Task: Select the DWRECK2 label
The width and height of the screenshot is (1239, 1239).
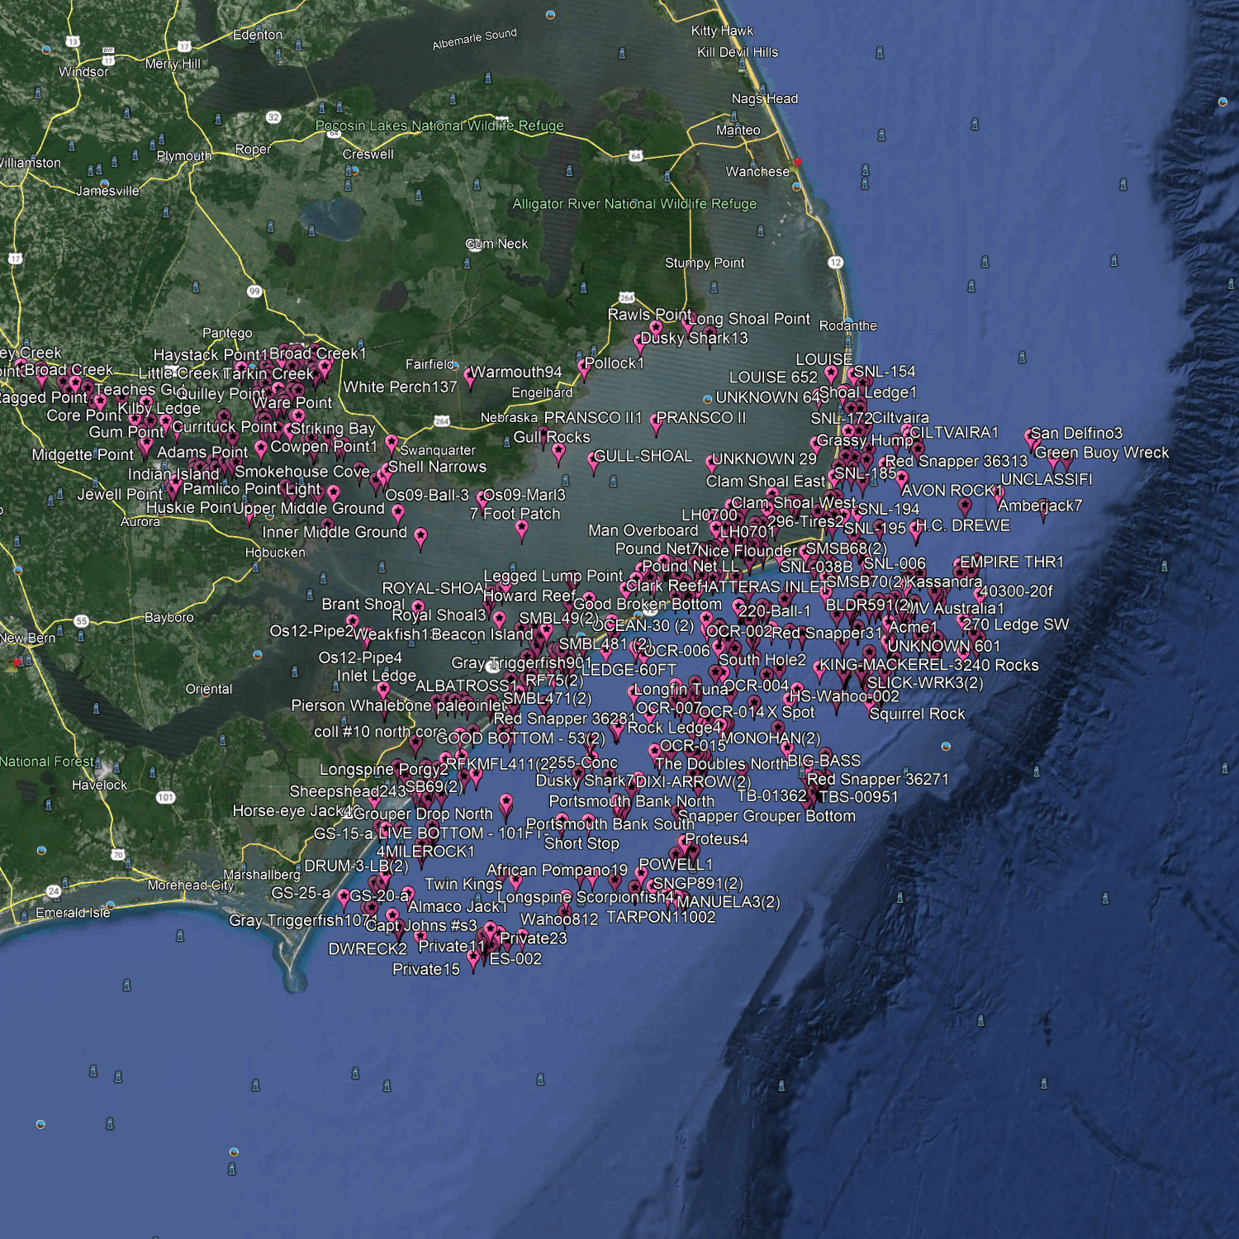Action: tap(368, 949)
